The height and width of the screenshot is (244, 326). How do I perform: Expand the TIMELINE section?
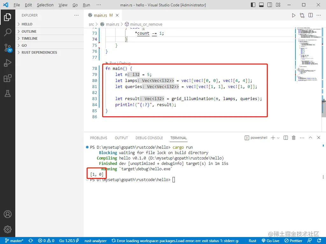point(49,38)
